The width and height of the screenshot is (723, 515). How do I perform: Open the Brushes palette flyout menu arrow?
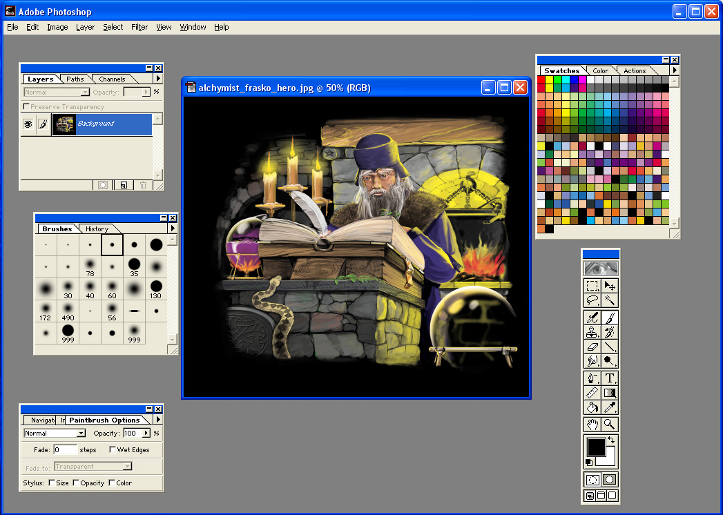(x=173, y=229)
